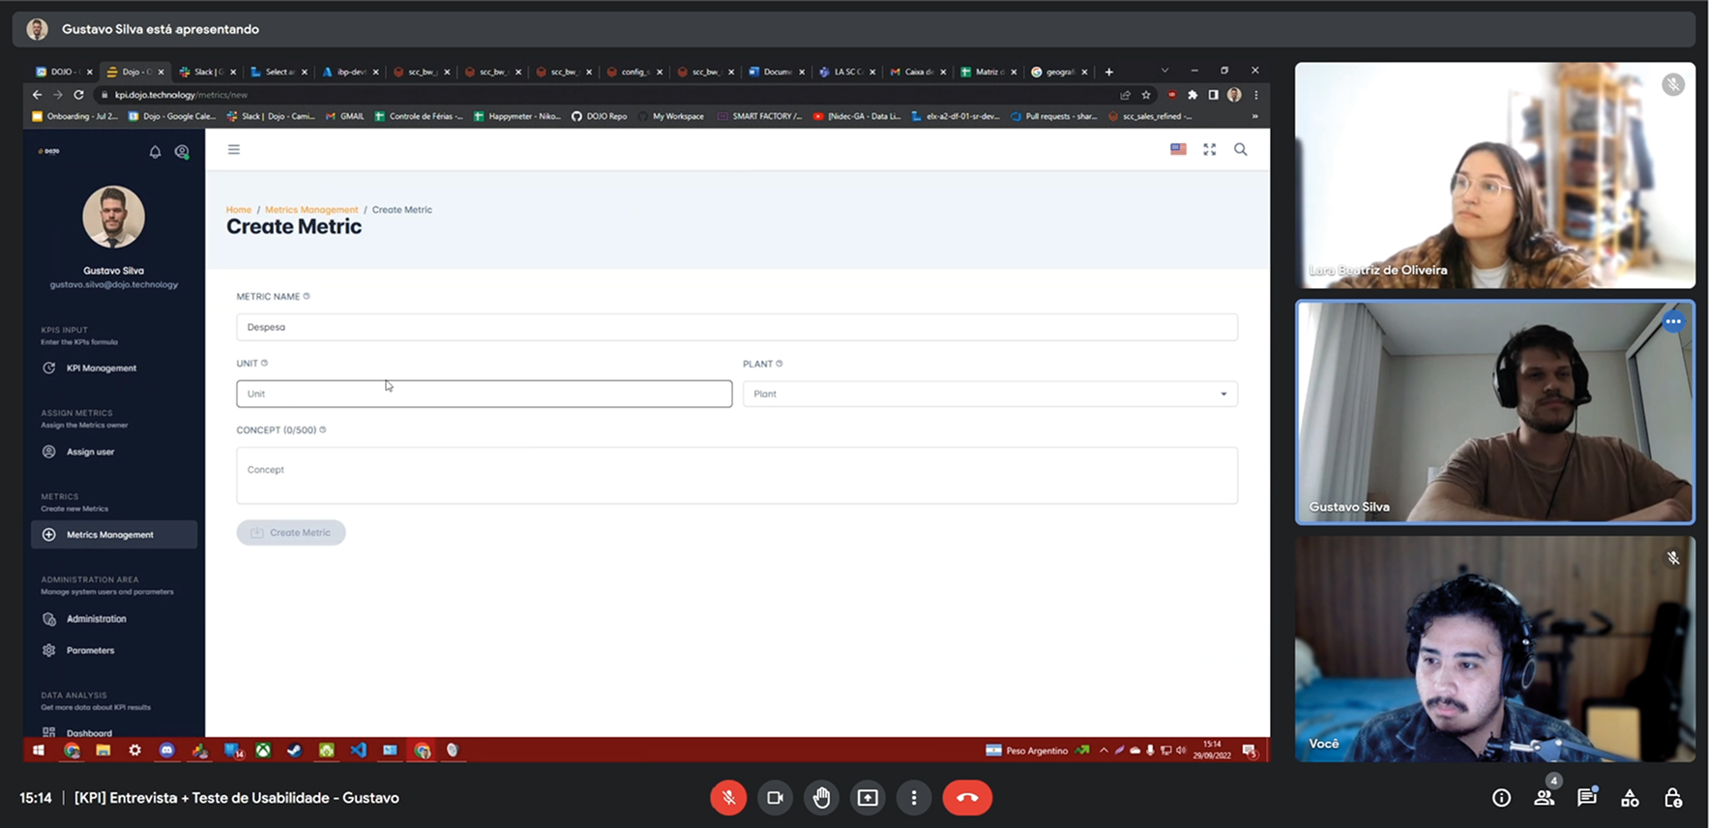Hang up the call with red button
Viewport: 1709px width, 828px height.
click(967, 797)
